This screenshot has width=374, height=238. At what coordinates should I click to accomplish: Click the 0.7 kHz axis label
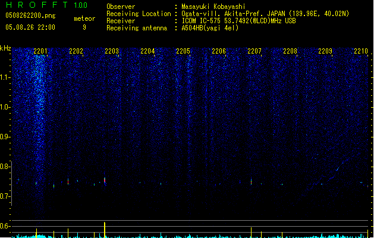tap(5, 196)
